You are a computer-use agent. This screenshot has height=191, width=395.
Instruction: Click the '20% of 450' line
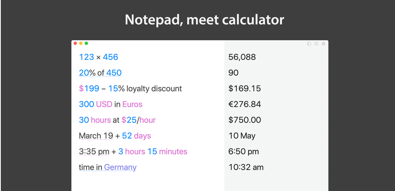pyautogui.click(x=100, y=73)
